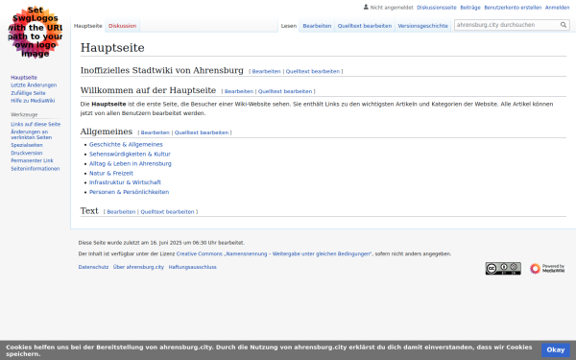The image size is (576, 360).
Task: Open Alltag & Leben in Ahrensburg
Action: pos(131,163)
